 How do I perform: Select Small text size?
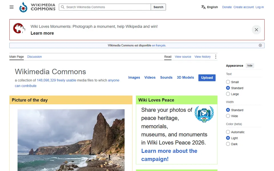pos(228,82)
